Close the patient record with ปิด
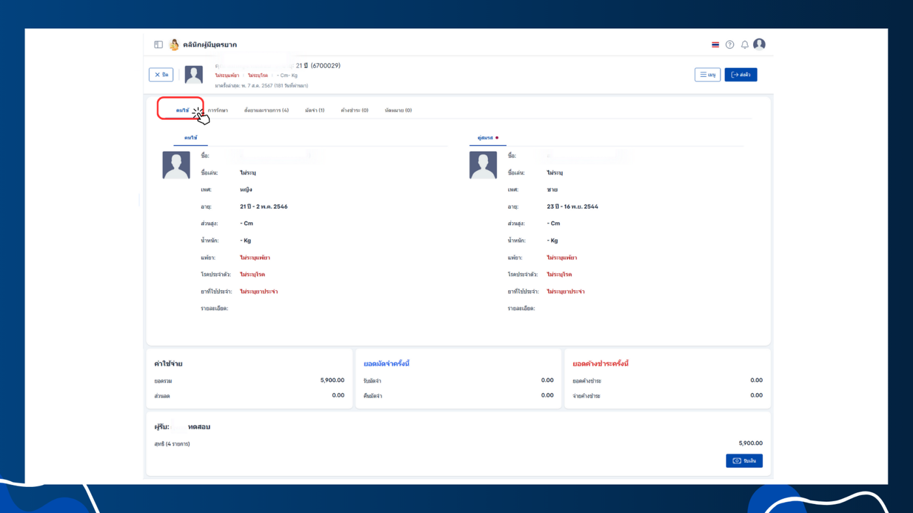The height and width of the screenshot is (513, 913). click(x=161, y=75)
